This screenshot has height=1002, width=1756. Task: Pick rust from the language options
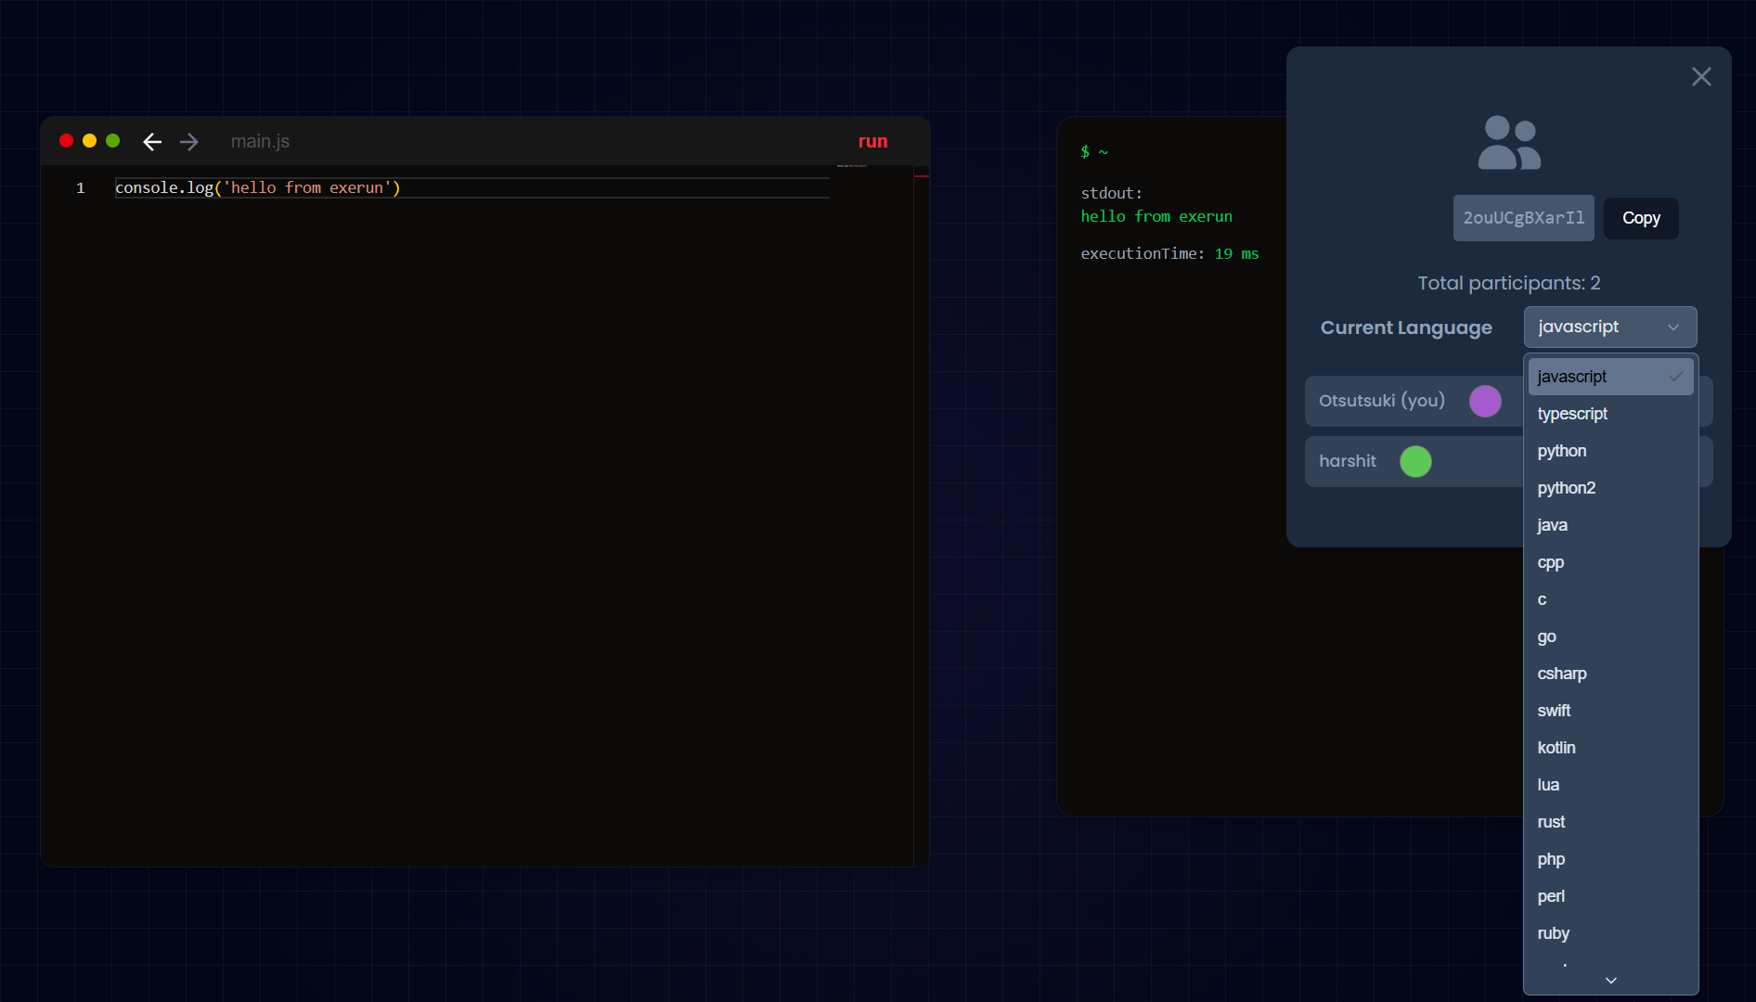coord(1551,822)
